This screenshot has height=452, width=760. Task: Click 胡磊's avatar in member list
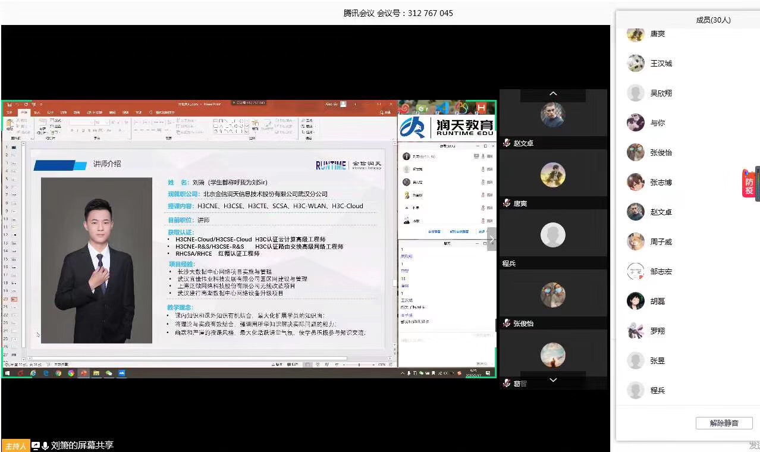[x=635, y=301]
